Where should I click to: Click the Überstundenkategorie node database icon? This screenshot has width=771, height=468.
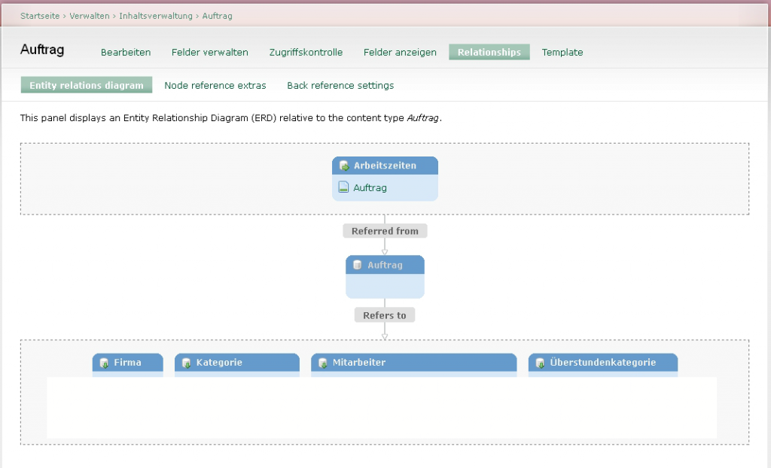tap(540, 363)
